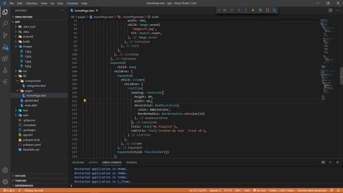Open categories.dart file
The height and width of the screenshot is (193, 343).
point(36,86)
